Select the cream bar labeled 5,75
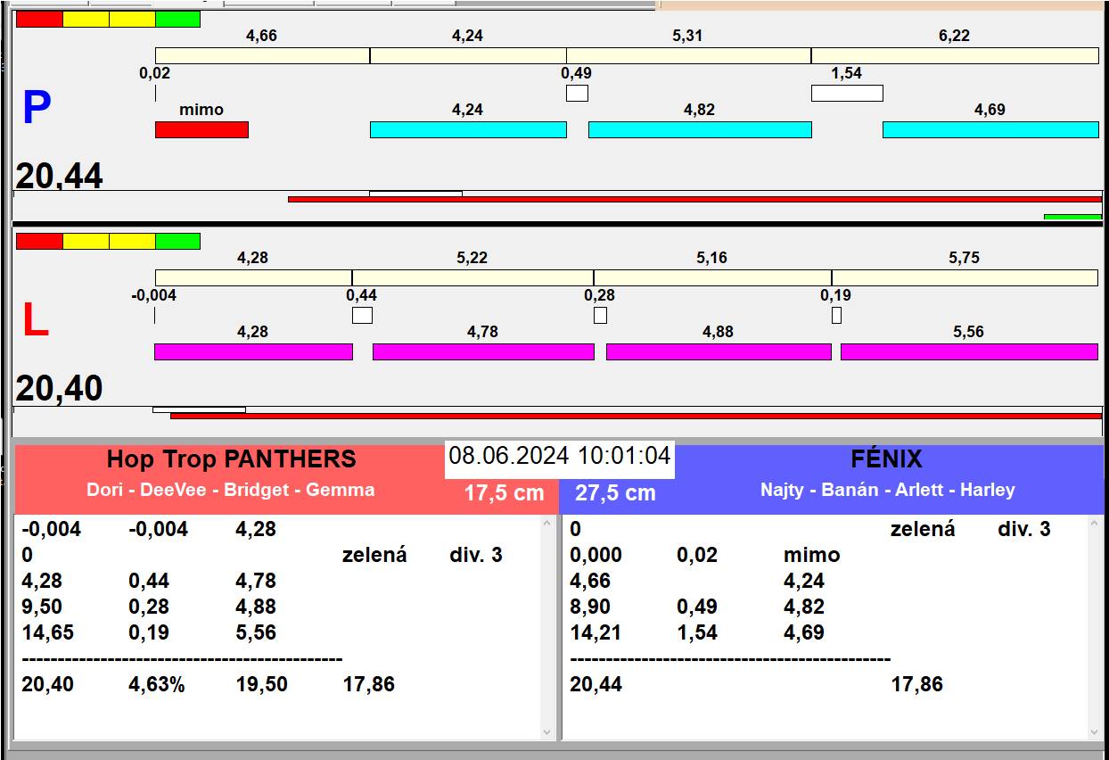Image resolution: width=1109 pixels, height=760 pixels. 965,278
